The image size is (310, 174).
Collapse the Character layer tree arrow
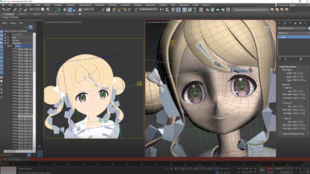pyautogui.click(x=5, y=43)
